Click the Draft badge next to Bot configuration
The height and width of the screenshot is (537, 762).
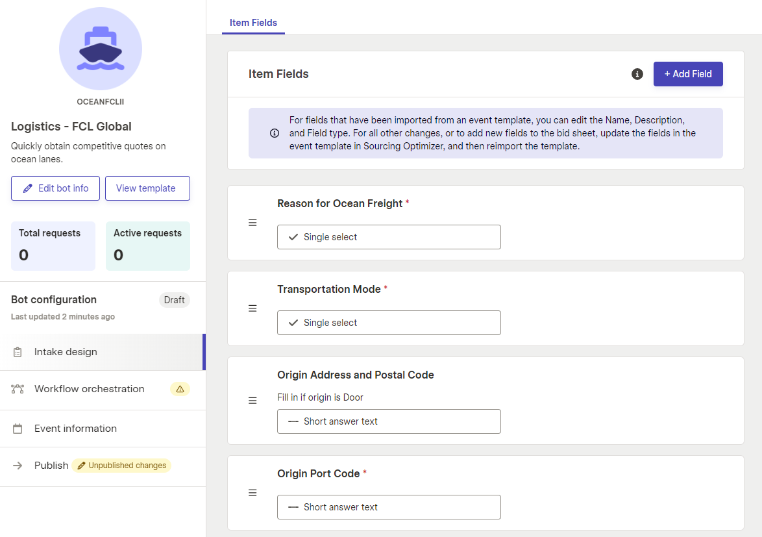click(x=174, y=299)
